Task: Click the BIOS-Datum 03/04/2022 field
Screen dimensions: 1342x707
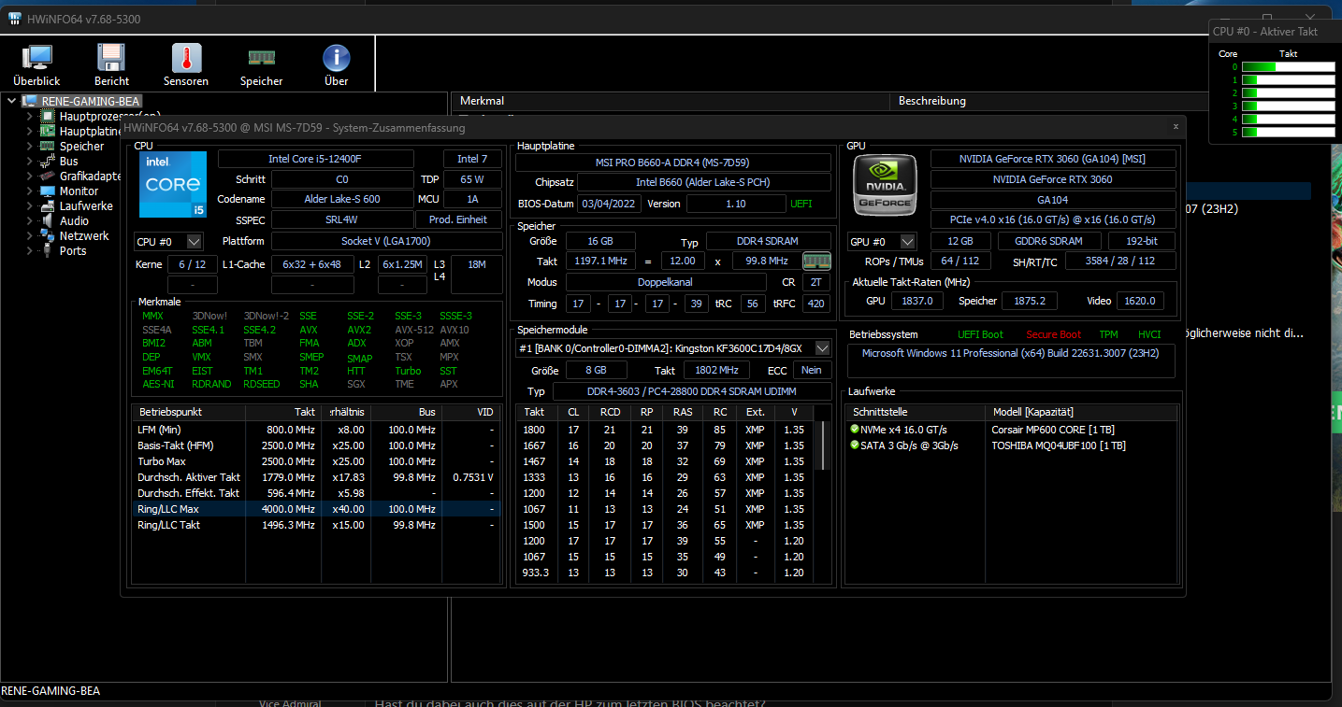Action: click(x=608, y=204)
